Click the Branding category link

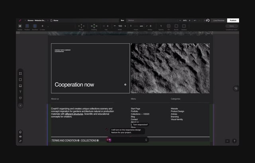pyautogui.click(x=175, y=116)
